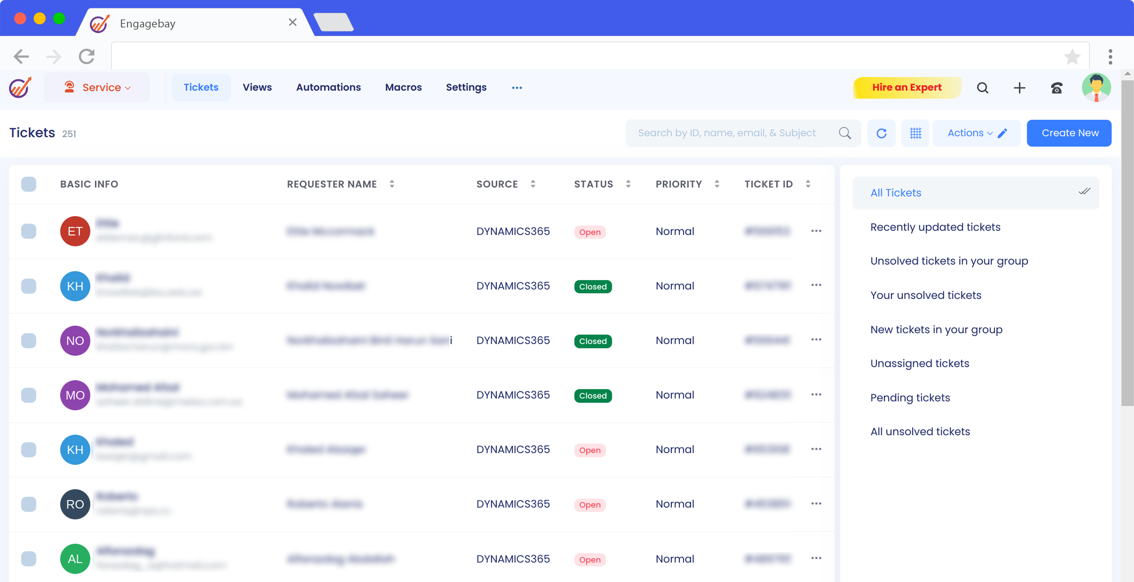Bookmark page with star icon
Viewport: 1134px width, 582px height.
tap(1072, 57)
